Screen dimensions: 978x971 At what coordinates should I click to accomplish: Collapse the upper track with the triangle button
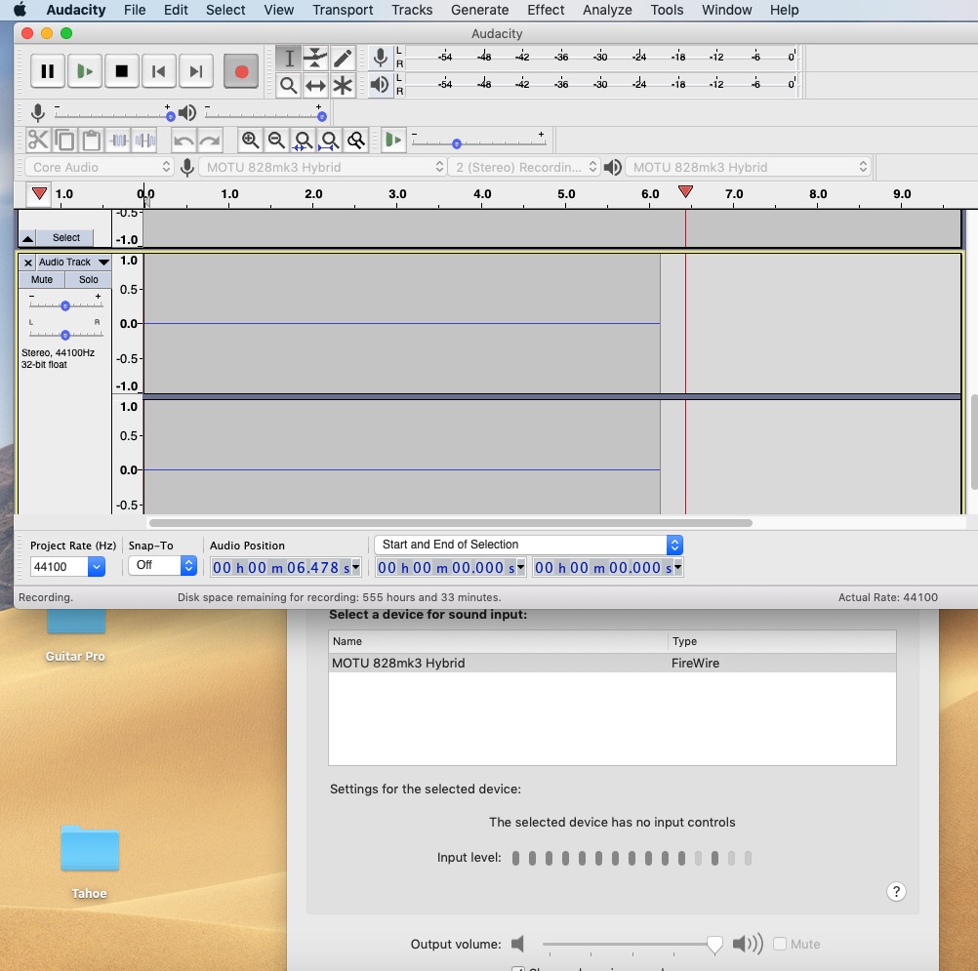[x=27, y=238]
